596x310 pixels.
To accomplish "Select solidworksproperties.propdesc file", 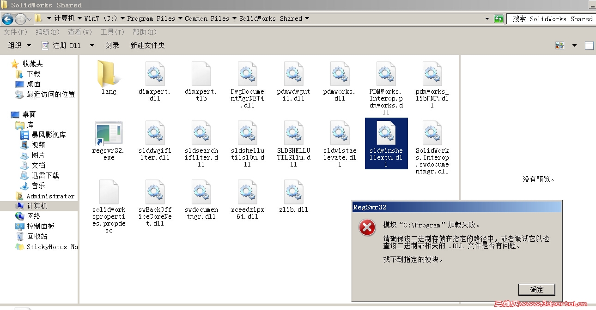I will pos(109,206).
